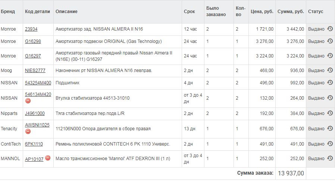This screenshot has width=335, height=181.
Task: Click the Статус column header
Action: [x=316, y=12]
